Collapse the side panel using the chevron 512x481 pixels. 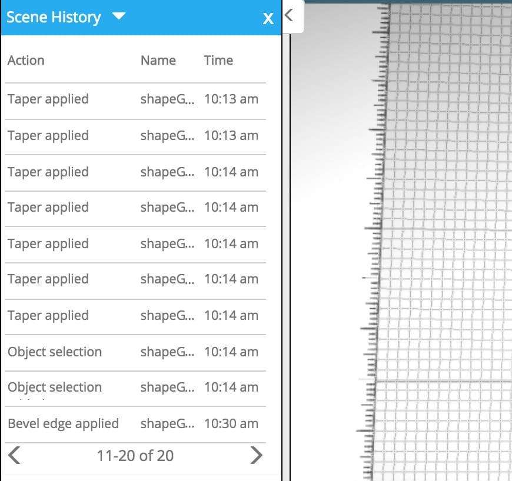[289, 16]
